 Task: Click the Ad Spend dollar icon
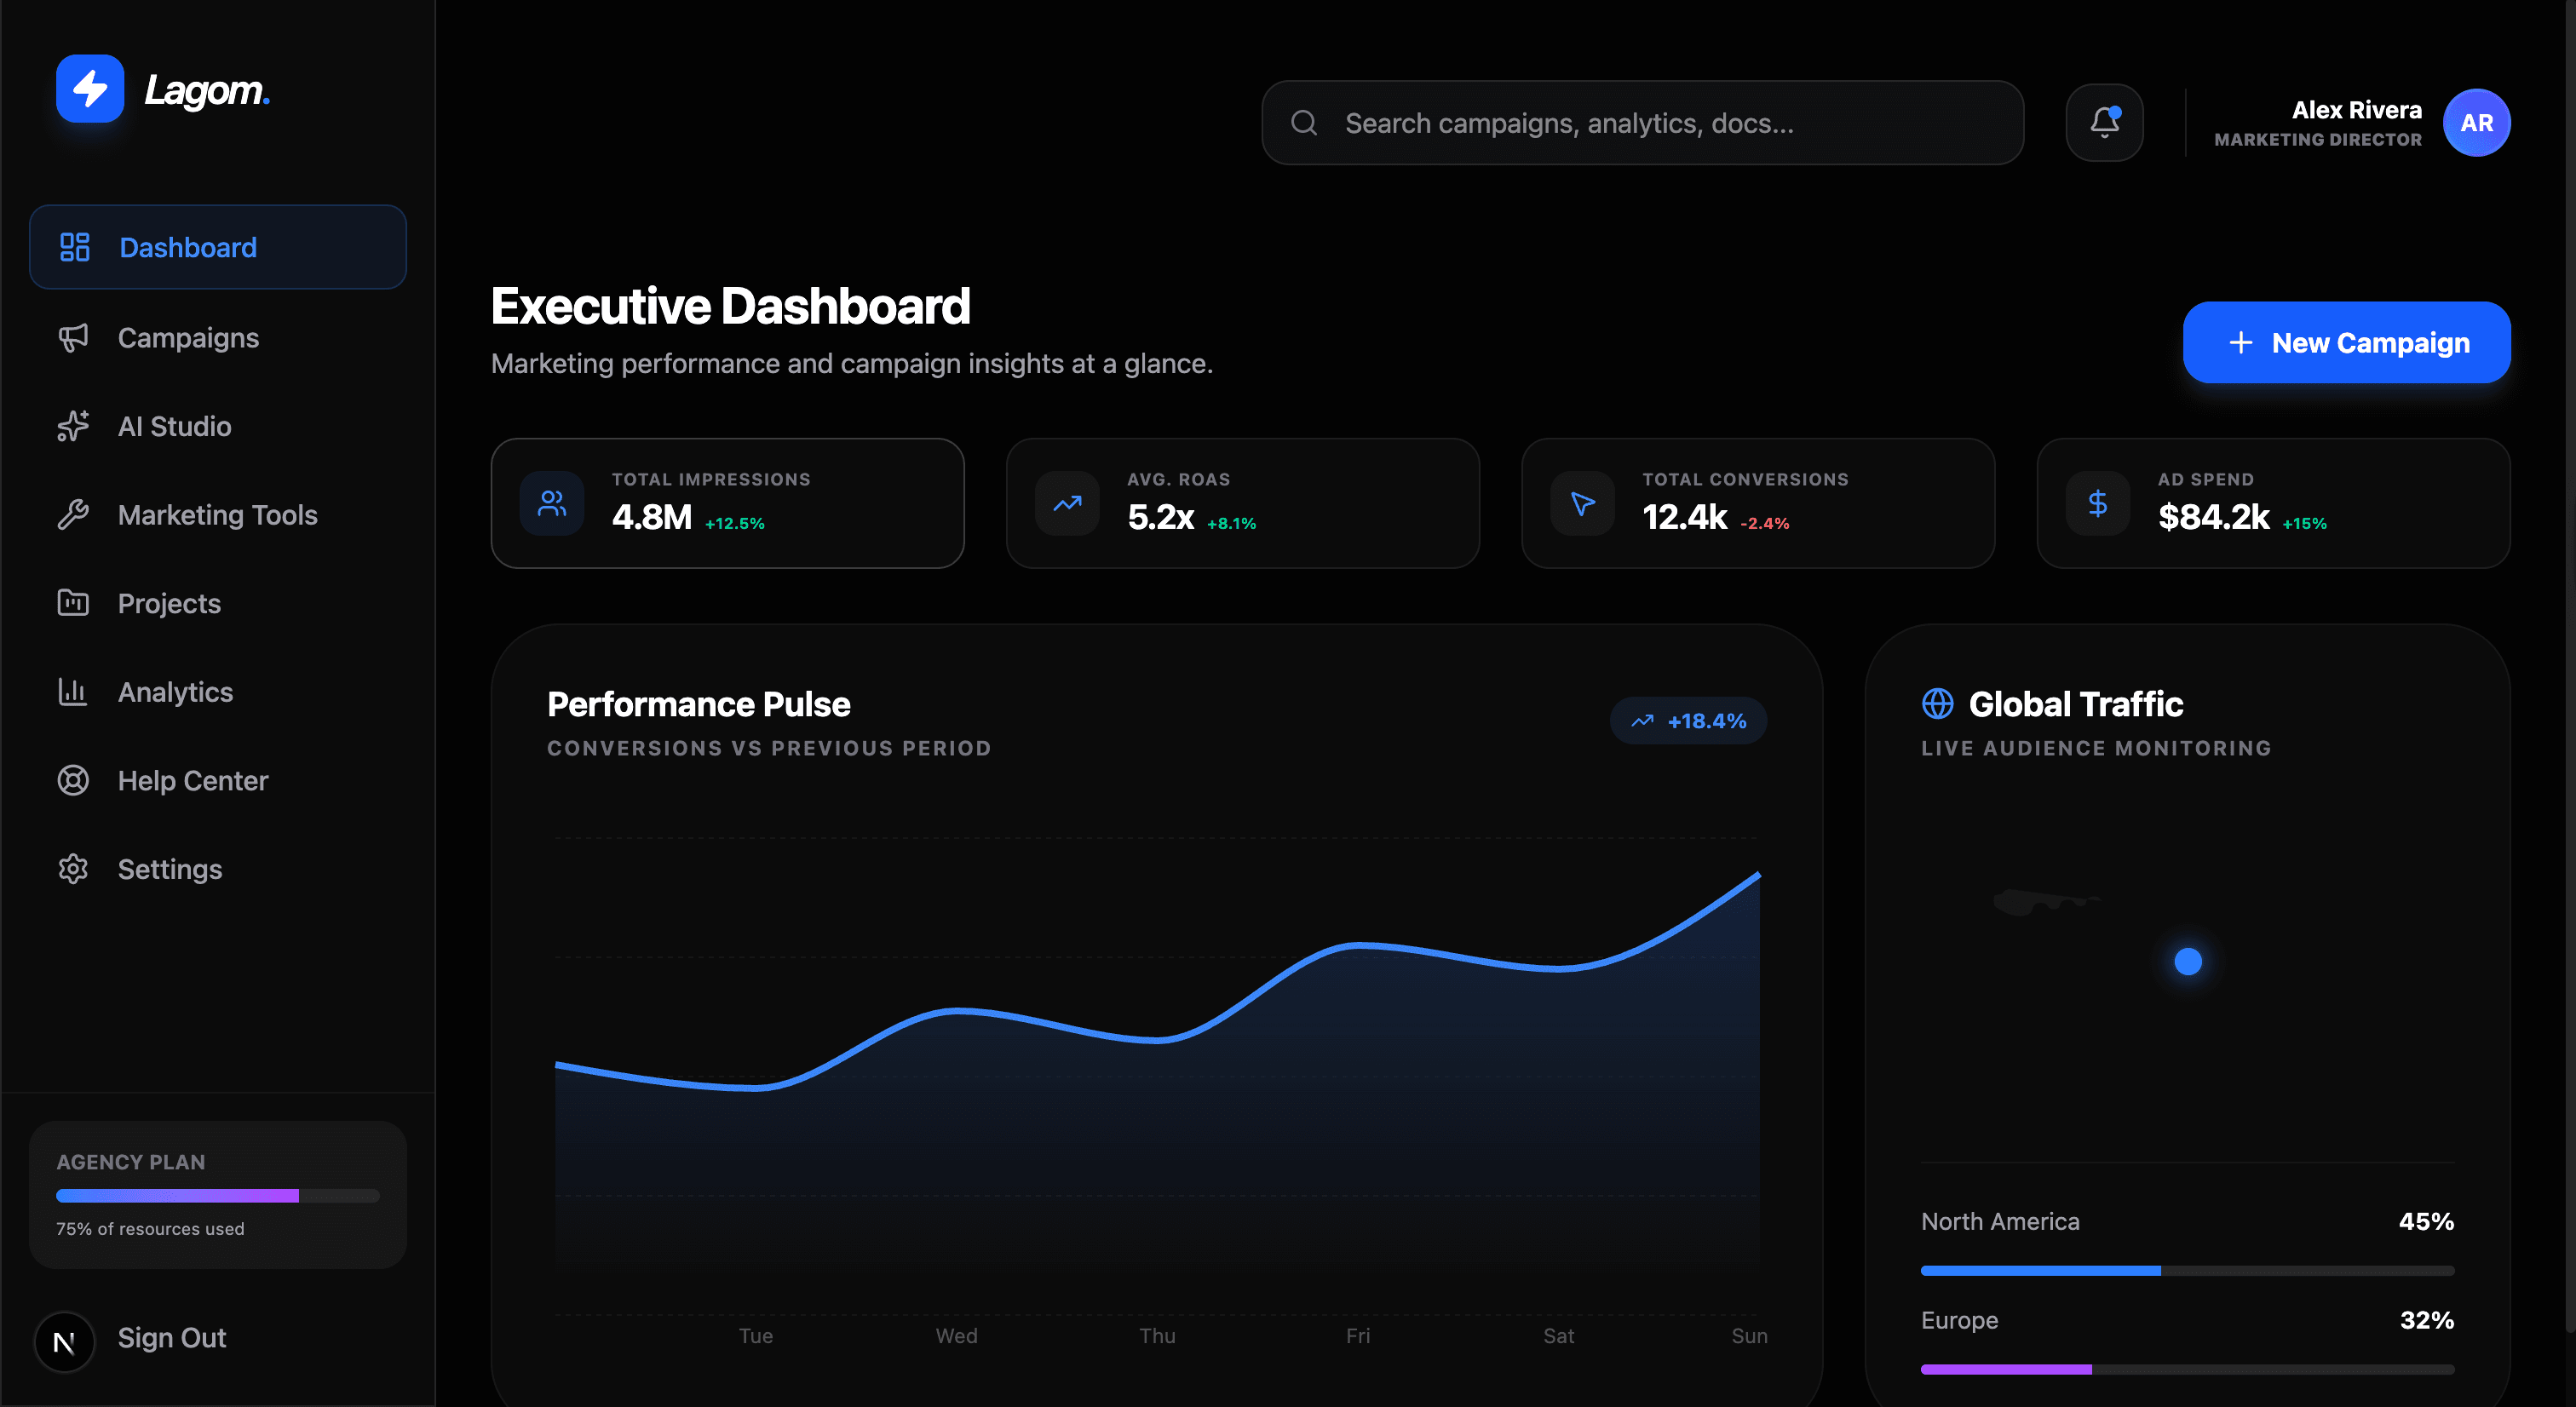2098,503
